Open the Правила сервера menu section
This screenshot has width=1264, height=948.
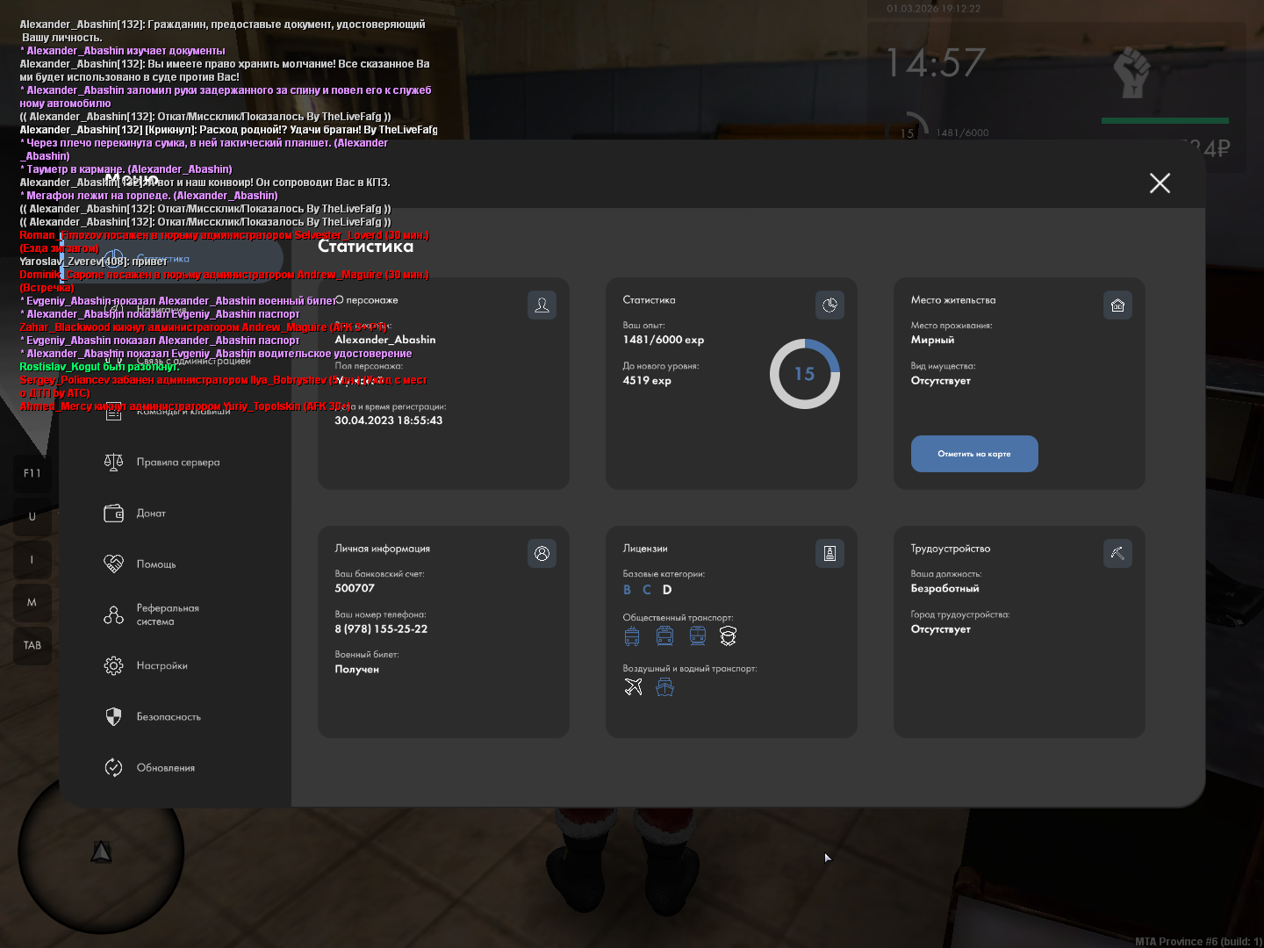point(177,463)
